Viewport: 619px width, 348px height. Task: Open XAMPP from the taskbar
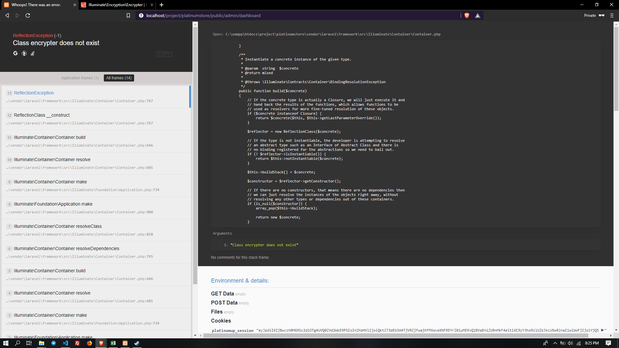125,343
